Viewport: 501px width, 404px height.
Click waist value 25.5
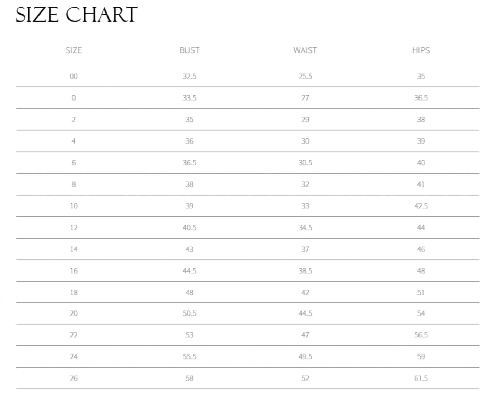tap(305, 76)
